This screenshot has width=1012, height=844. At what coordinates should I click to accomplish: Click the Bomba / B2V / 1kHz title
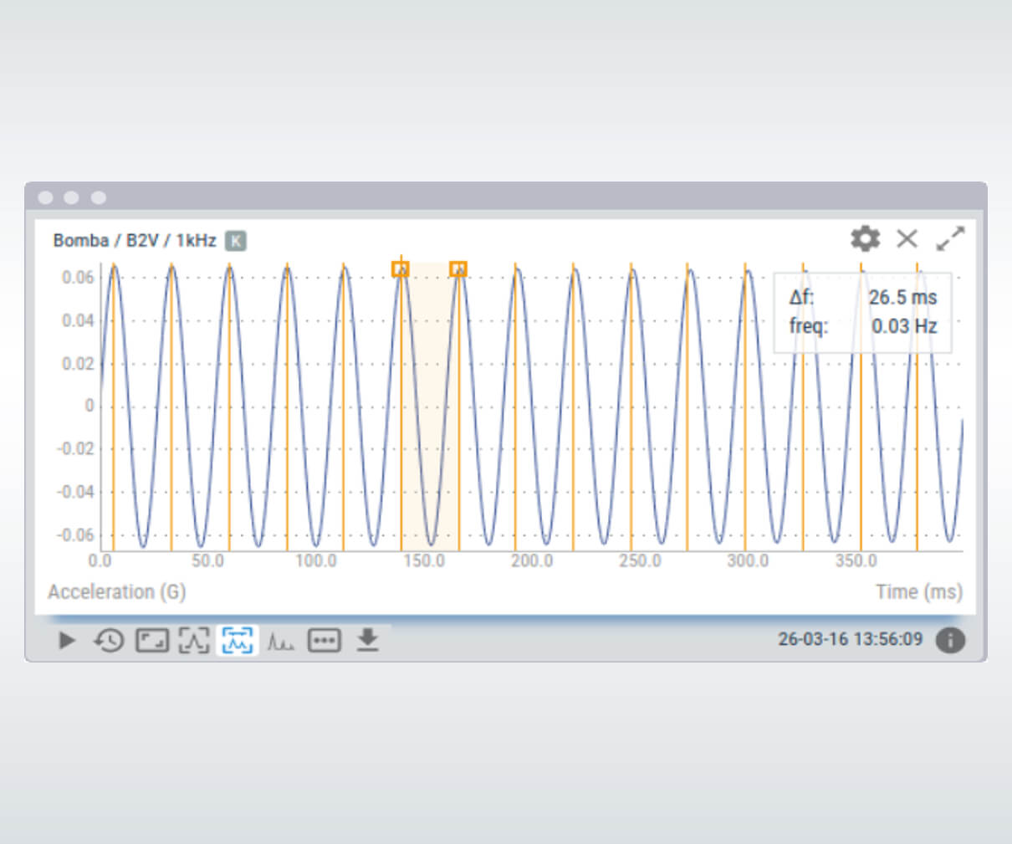pos(135,241)
